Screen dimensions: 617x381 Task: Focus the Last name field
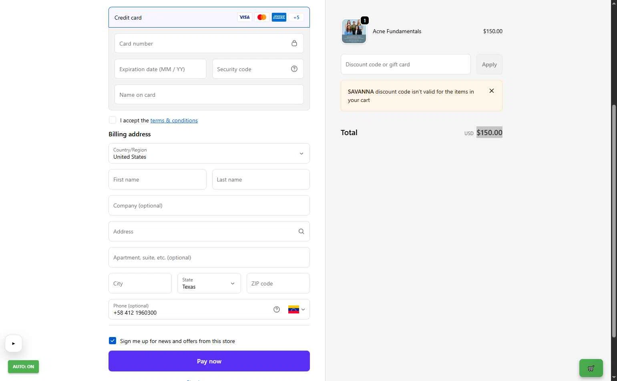pyautogui.click(x=261, y=180)
